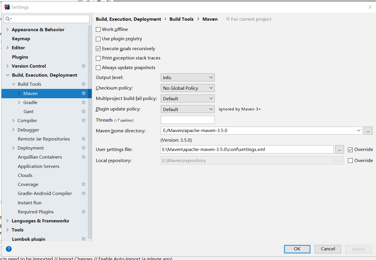Expand the Appearance & Behavior node

[x=8, y=30]
